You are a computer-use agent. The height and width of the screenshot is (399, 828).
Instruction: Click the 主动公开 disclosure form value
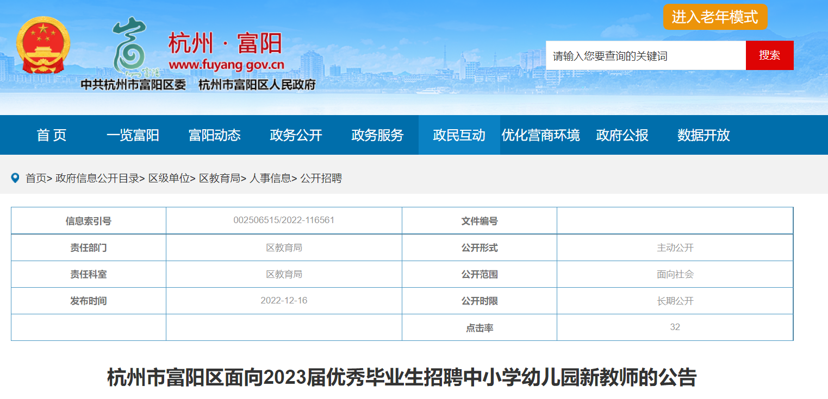click(x=675, y=248)
